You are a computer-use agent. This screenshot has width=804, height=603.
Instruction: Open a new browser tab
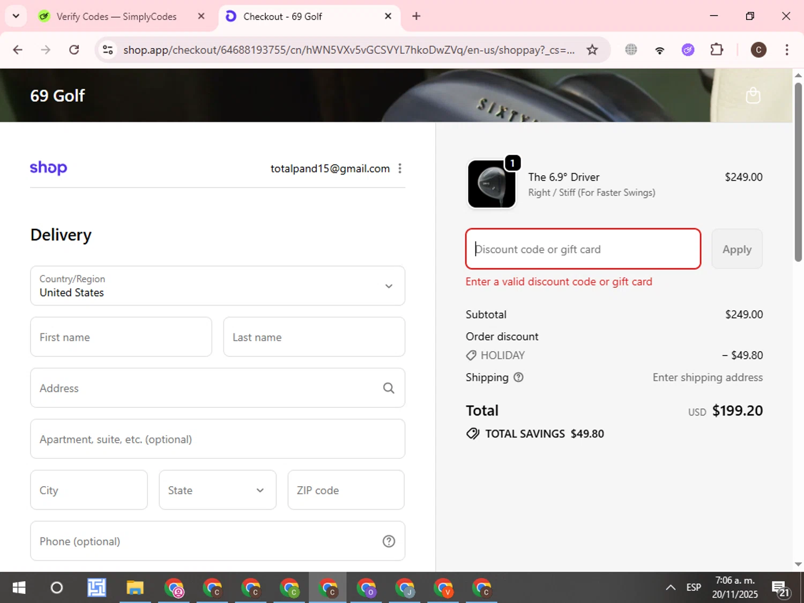[x=416, y=16]
